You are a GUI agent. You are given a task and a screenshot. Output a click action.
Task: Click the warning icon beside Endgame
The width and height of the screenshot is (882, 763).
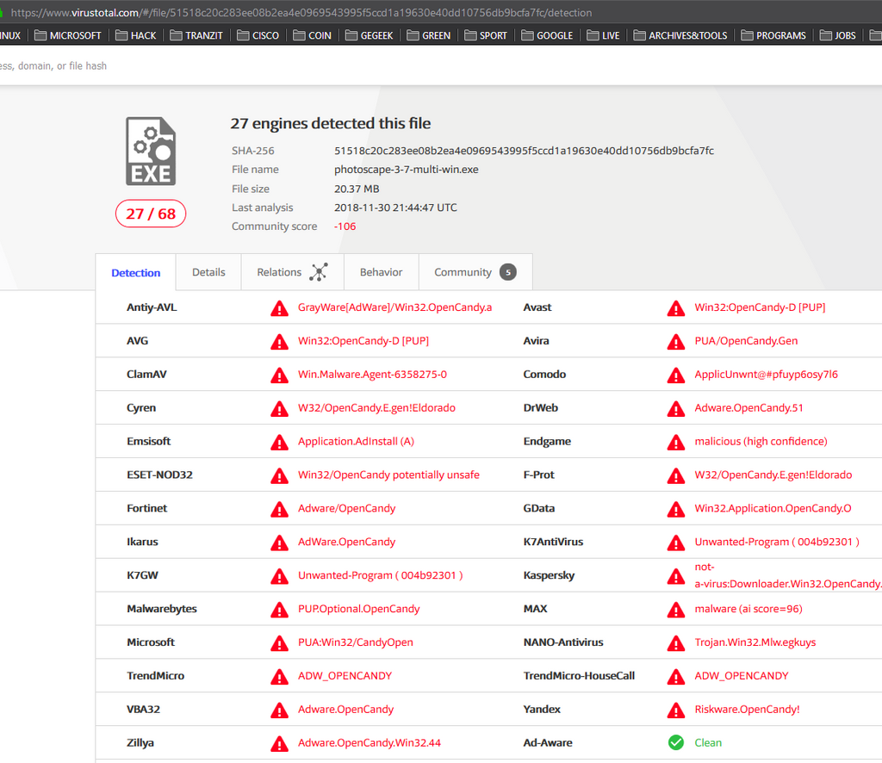675,442
